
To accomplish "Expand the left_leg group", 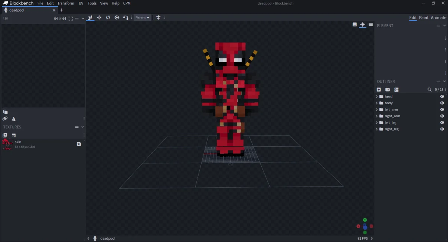I will [x=376, y=122].
